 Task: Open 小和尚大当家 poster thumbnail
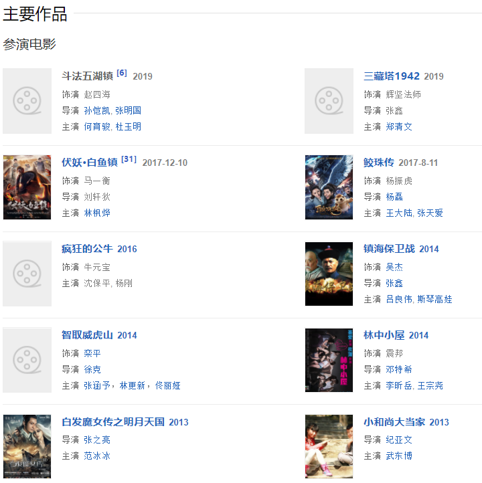[x=329, y=446]
